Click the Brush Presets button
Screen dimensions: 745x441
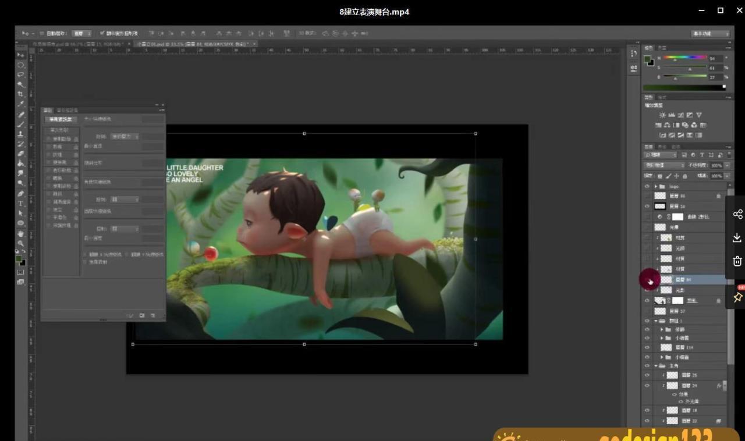(61, 119)
